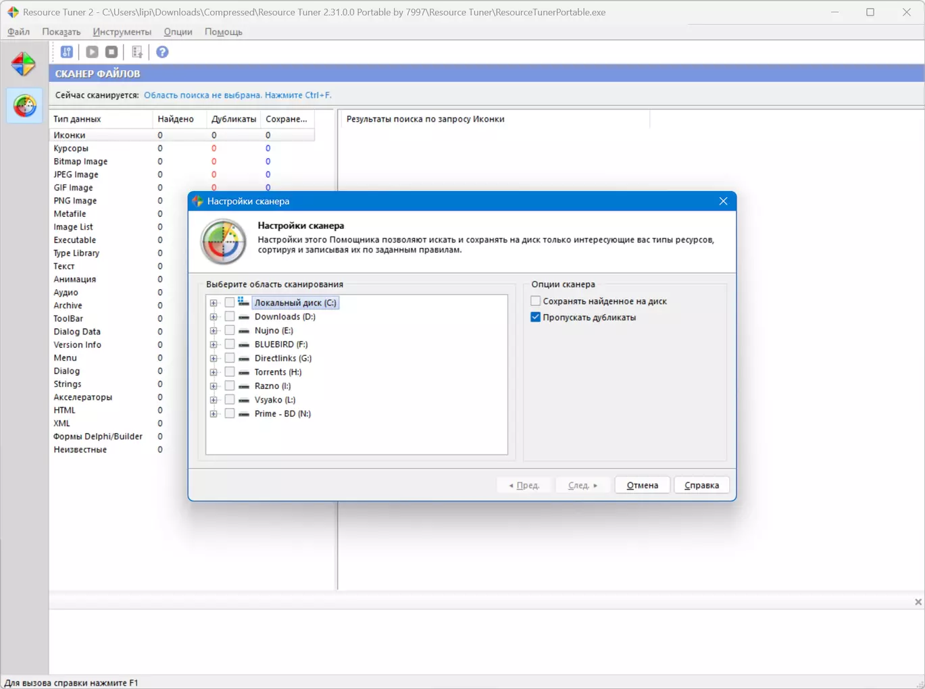Select the Version Info row
Screen dimensions: 925x689
(x=119, y=344)
